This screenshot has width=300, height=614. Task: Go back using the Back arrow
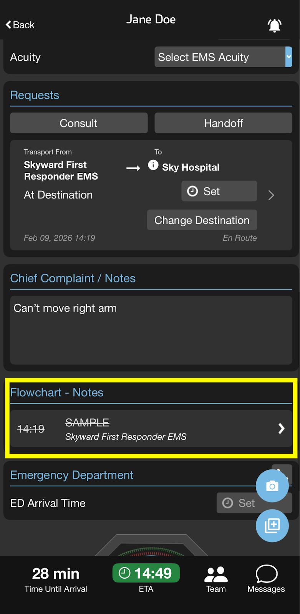pyautogui.click(x=20, y=25)
